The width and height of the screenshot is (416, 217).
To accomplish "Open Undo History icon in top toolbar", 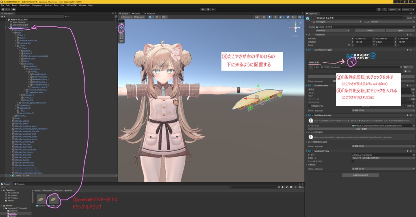I will (379, 9).
